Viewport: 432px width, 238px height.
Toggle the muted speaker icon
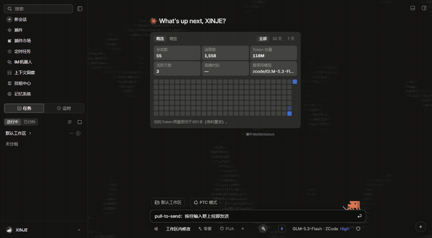pos(156,229)
